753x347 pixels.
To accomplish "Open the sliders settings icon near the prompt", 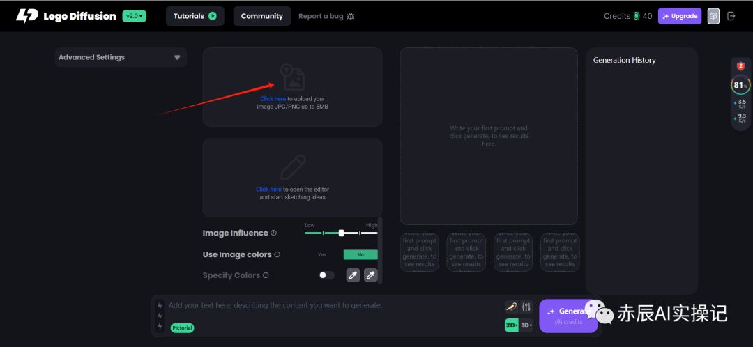I will [x=526, y=307].
